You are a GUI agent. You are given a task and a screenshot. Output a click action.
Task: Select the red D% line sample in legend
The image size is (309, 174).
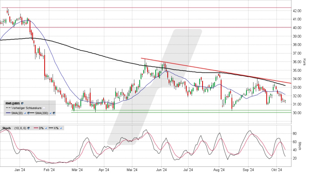(36, 128)
